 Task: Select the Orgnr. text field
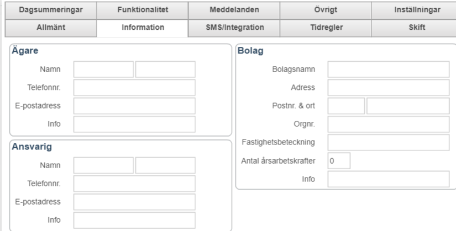click(388, 124)
